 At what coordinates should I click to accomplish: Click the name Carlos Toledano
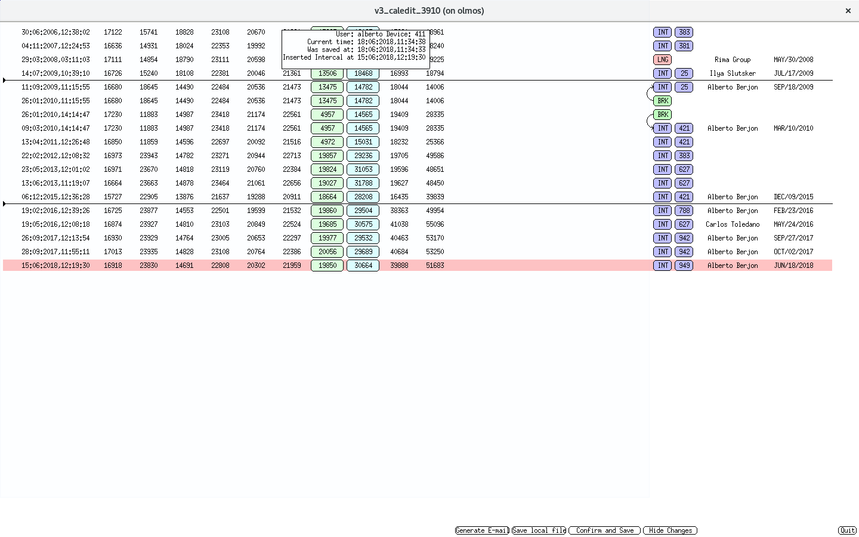(733, 224)
